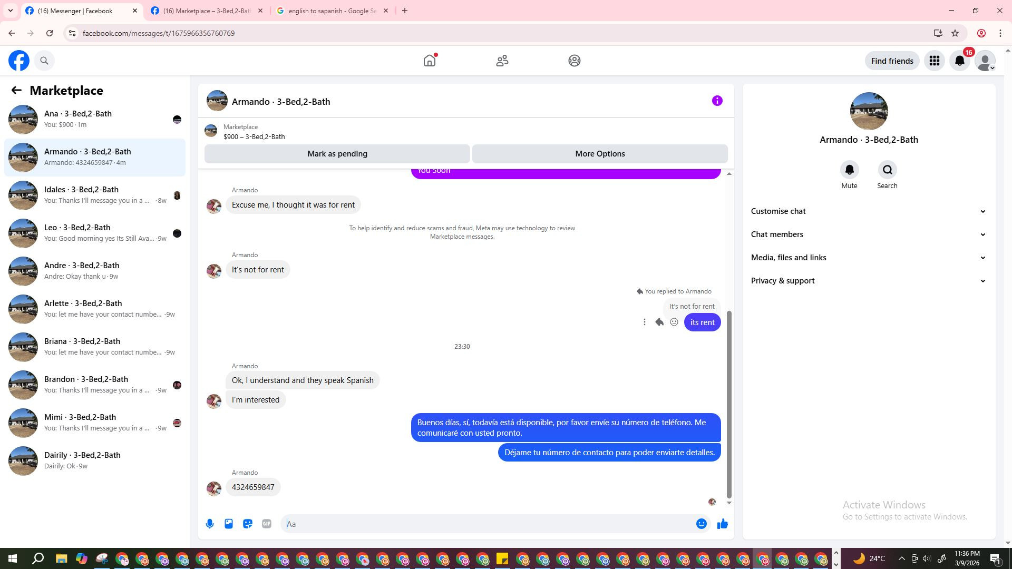The height and width of the screenshot is (569, 1012).
Task: Send a thumbs-up like
Action: coord(723,524)
